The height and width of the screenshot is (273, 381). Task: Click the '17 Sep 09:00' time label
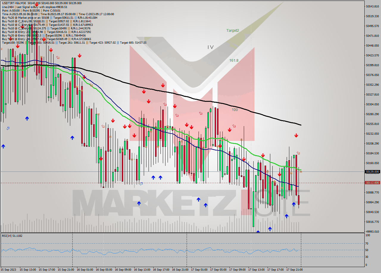tap(237, 270)
